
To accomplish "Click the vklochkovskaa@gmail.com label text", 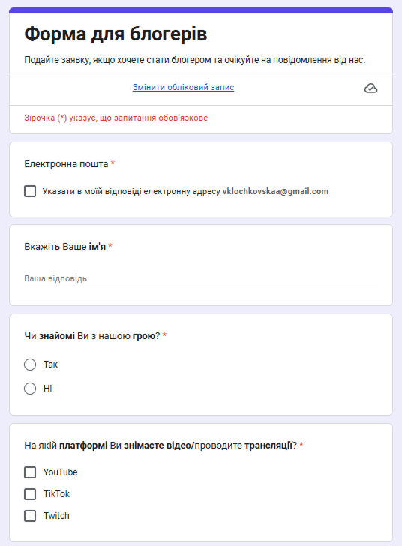I will [x=275, y=191].
